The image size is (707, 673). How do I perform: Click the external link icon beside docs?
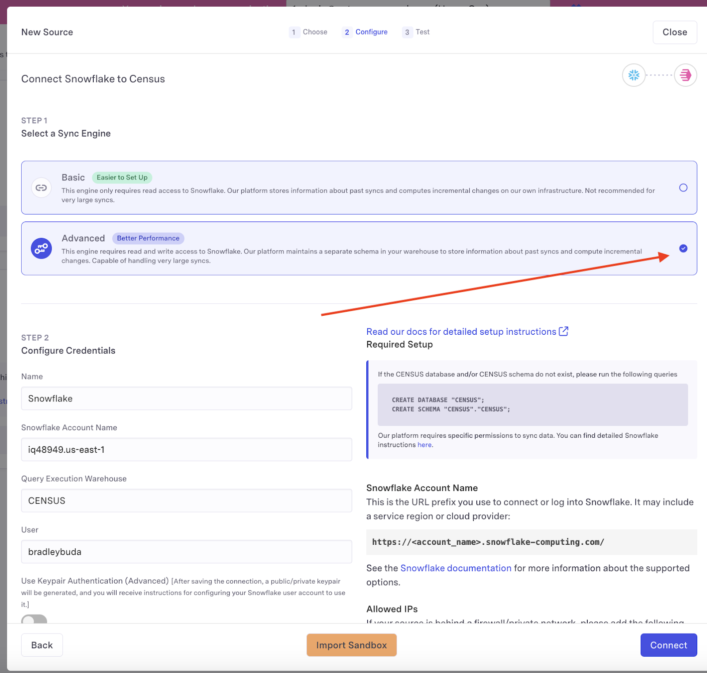[563, 331]
